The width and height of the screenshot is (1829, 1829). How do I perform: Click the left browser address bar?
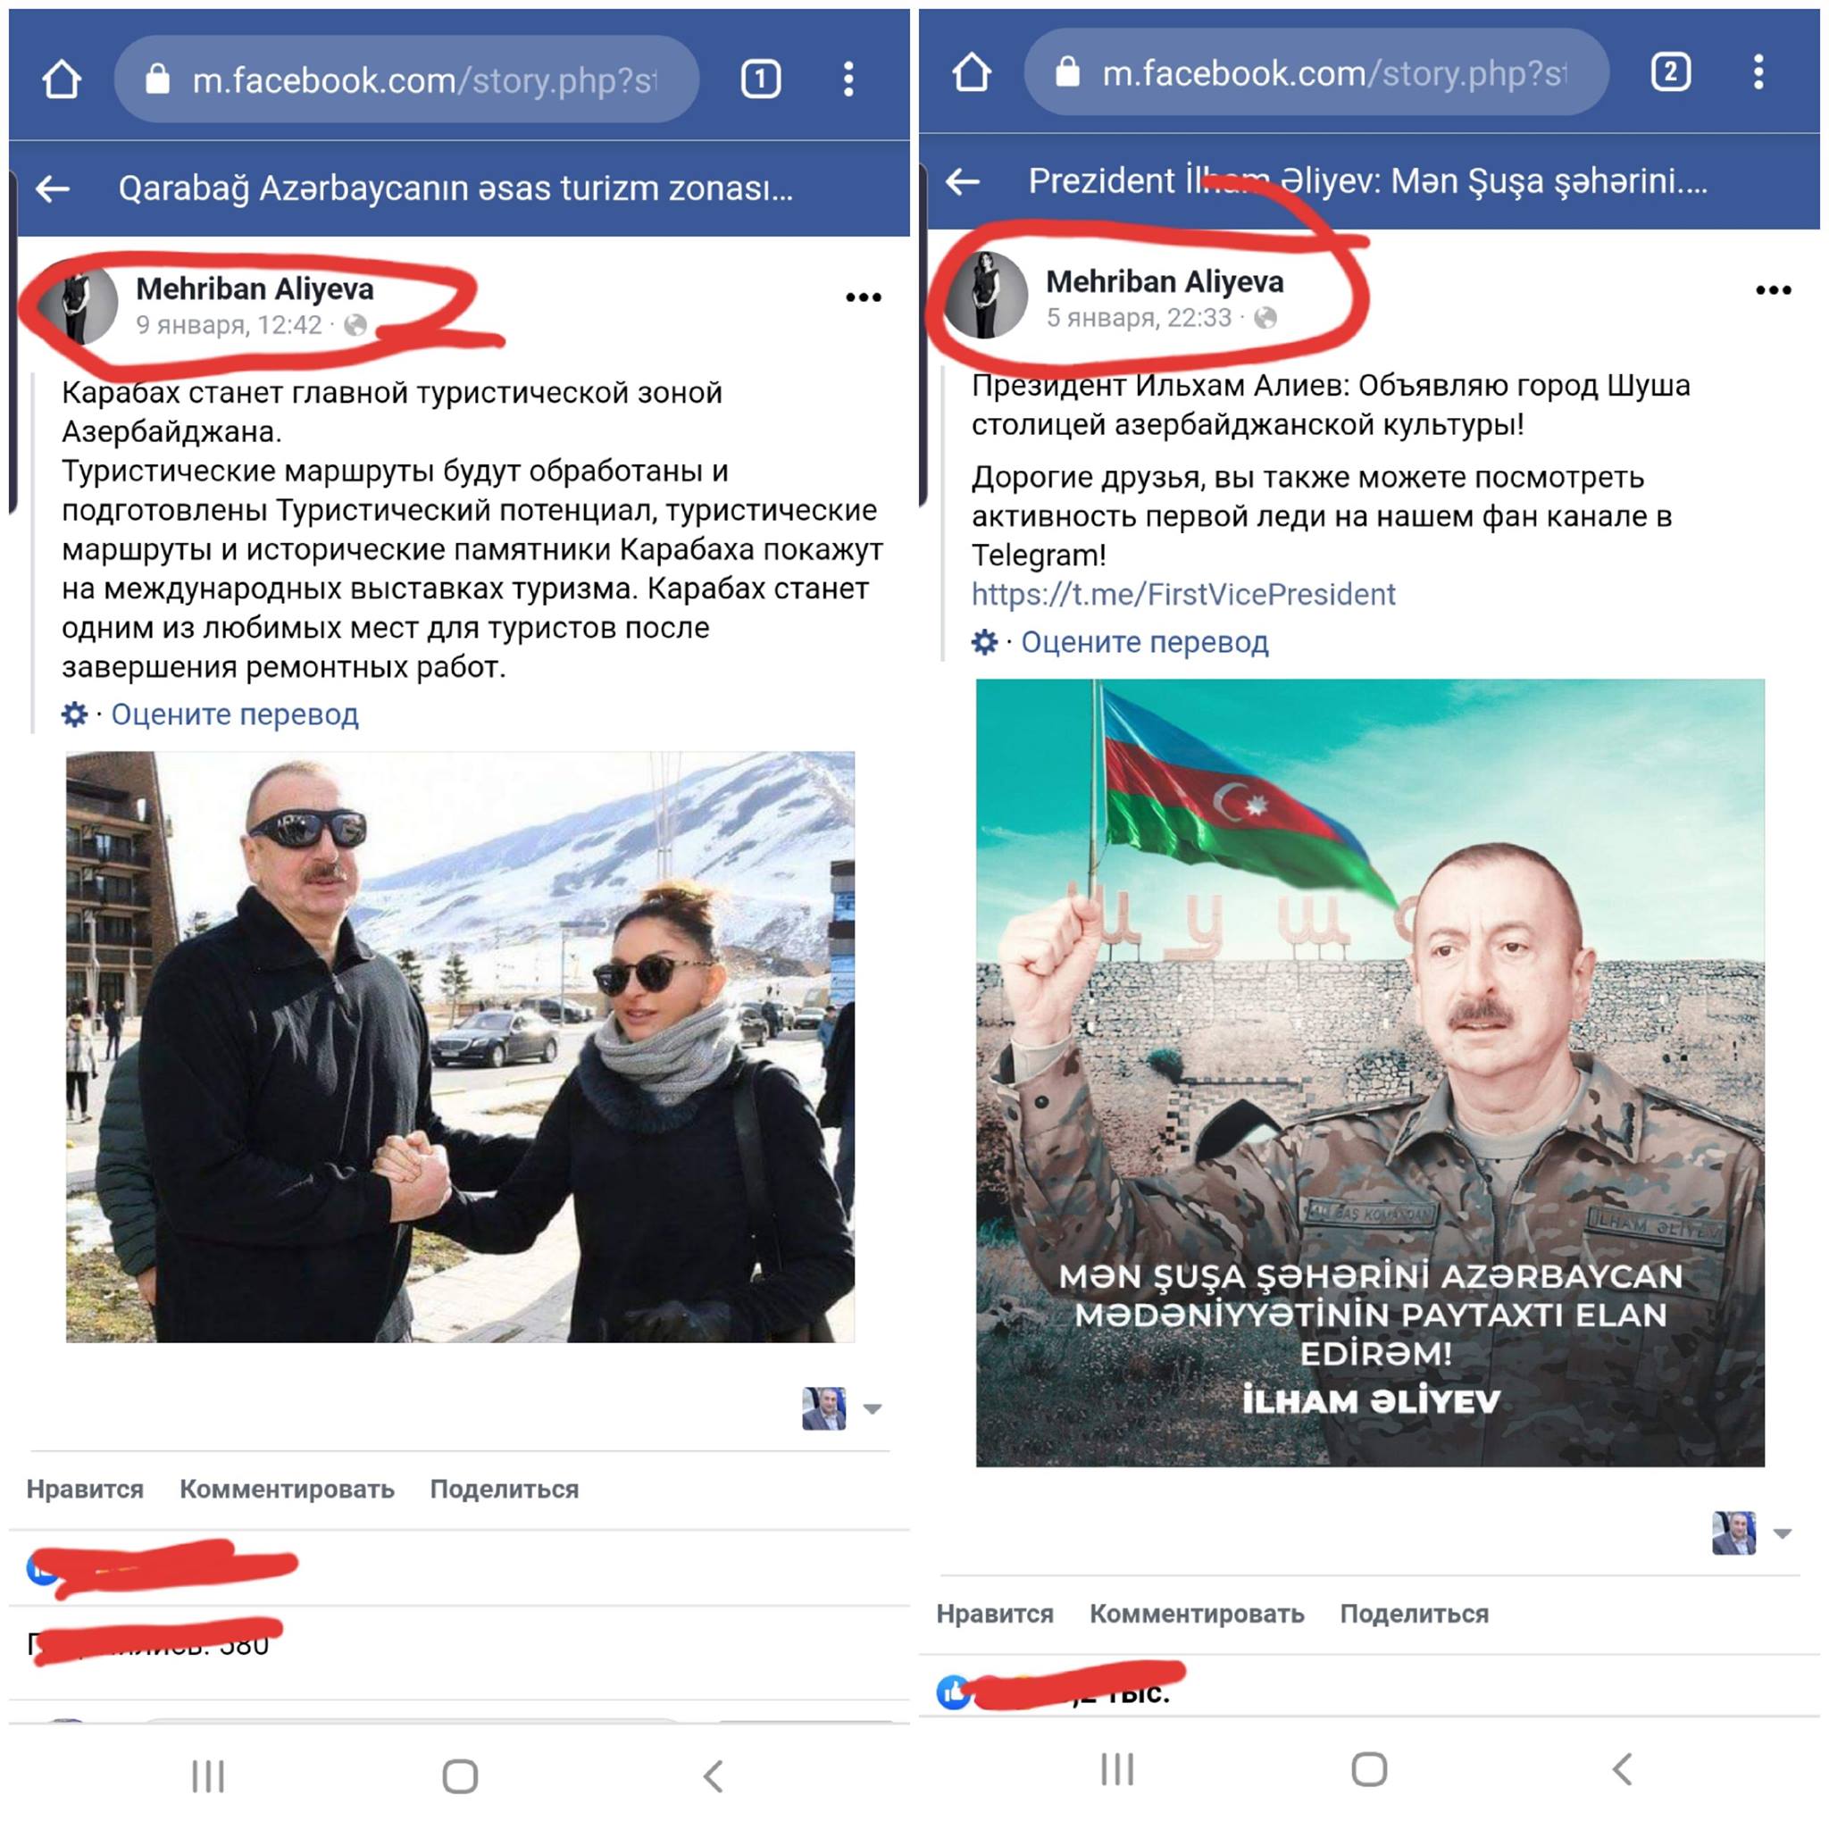pos(407,79)
